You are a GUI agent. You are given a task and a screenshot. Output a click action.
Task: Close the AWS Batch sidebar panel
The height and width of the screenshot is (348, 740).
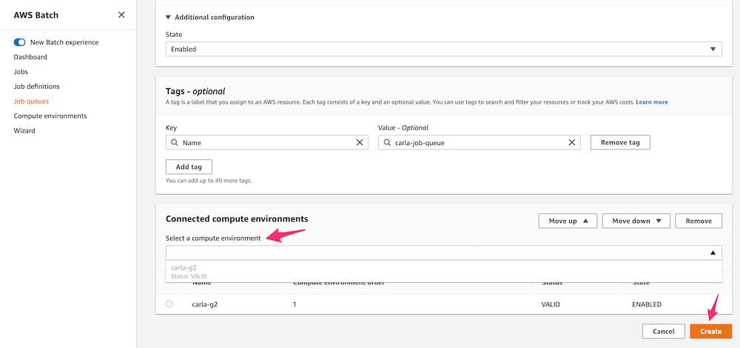121,15
